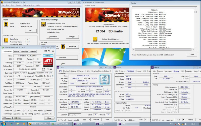This screenshot has width=201, height=126.
Task: Toggle the DirectML checkbox
Action: click(x=45, y=111)
